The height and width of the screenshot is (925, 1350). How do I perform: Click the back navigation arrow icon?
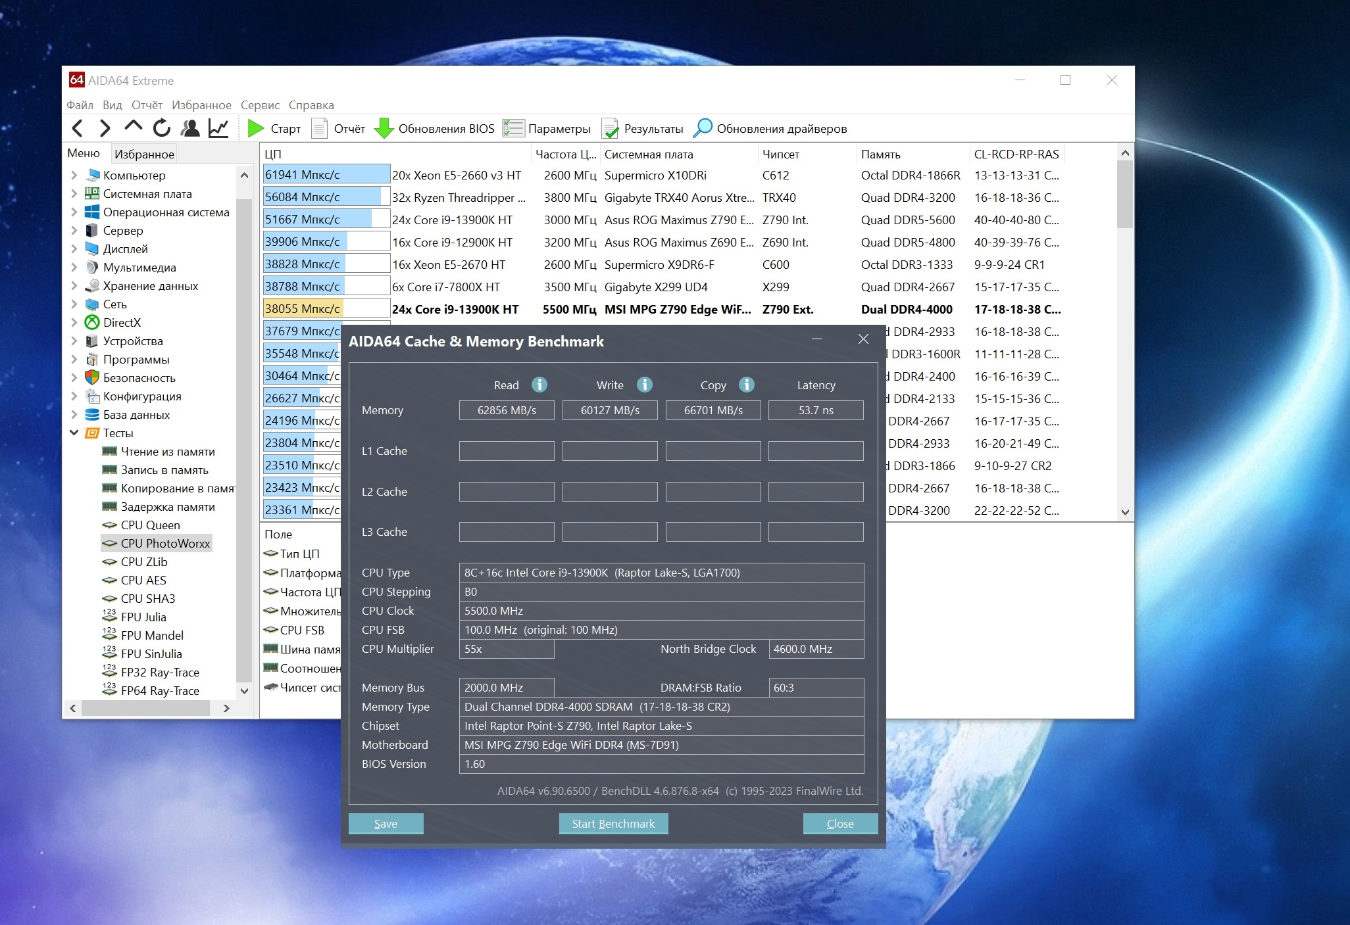(x=78, y=128)
